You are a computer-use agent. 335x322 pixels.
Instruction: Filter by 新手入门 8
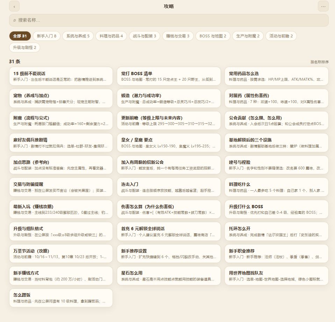tap(47, 36)
